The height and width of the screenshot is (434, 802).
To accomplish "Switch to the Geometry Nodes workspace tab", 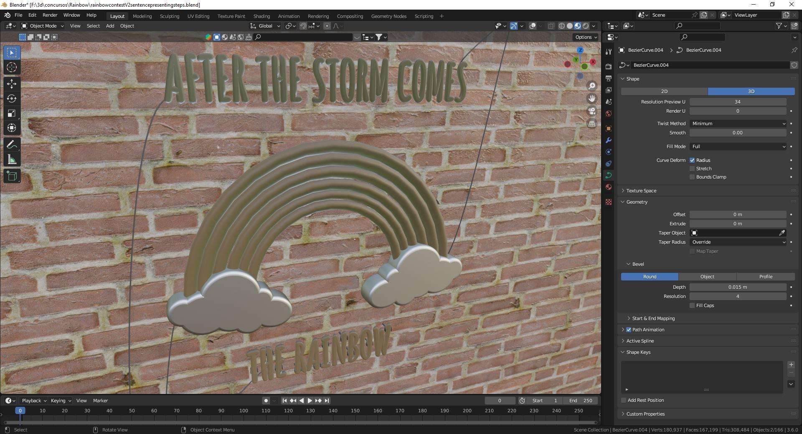I will (388, 16).
